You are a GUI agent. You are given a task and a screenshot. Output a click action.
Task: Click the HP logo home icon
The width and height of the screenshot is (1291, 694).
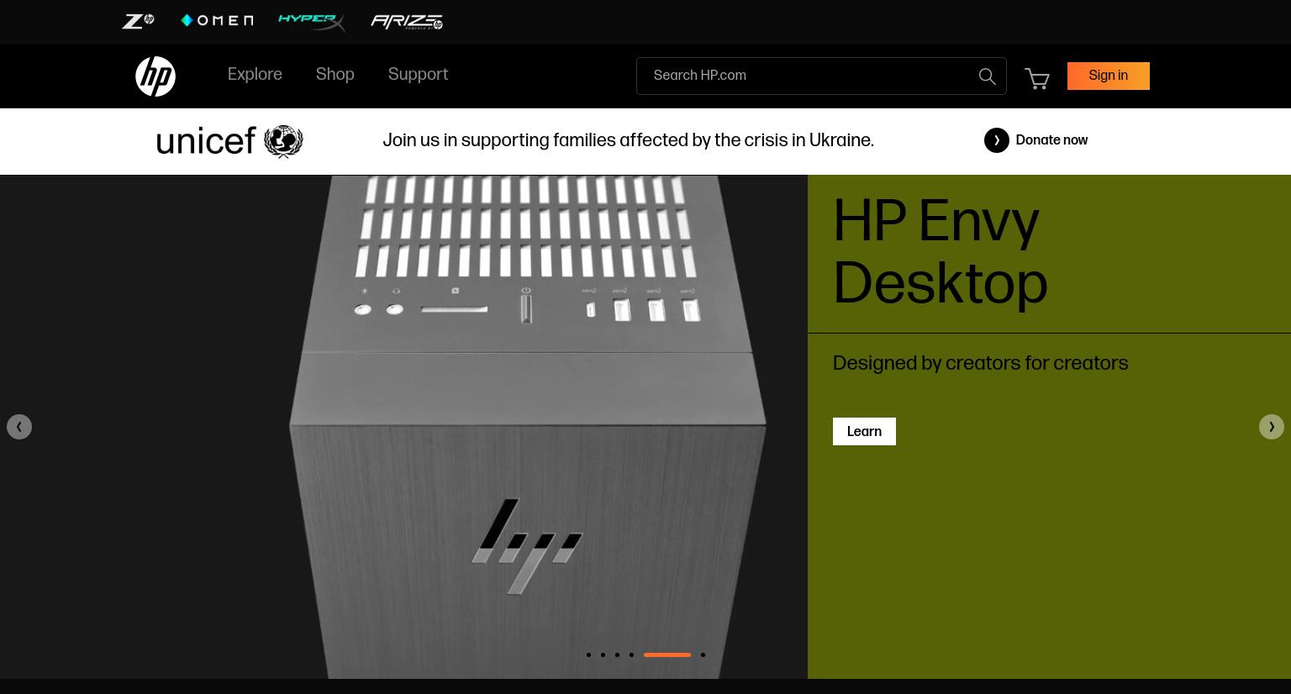click(x=155, y=76)
